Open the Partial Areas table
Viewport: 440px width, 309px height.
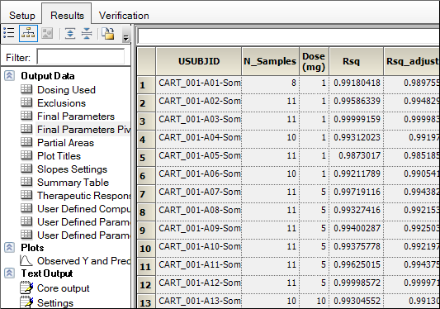point(66,142)
